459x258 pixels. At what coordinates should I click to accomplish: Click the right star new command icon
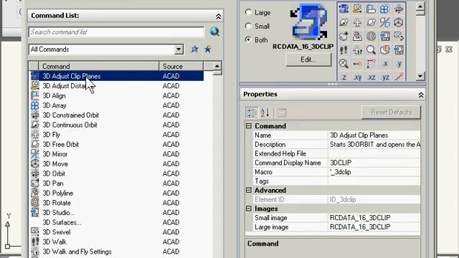click(208, 49)
